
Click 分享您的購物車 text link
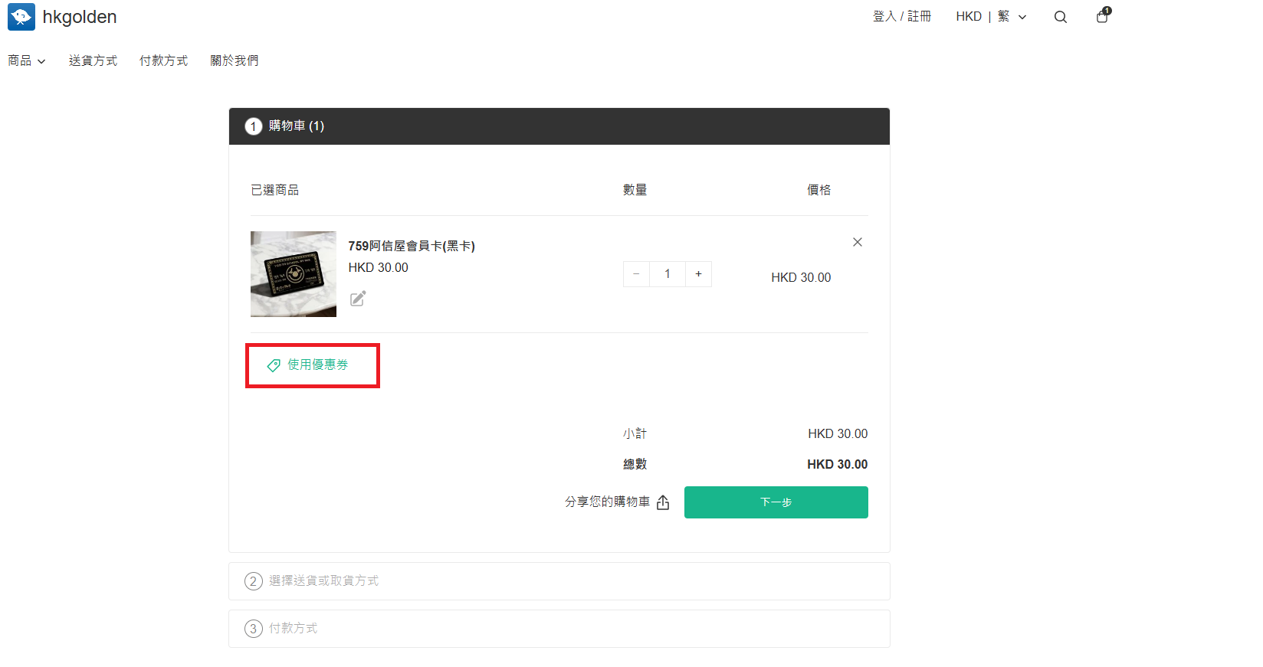[607, 502]
